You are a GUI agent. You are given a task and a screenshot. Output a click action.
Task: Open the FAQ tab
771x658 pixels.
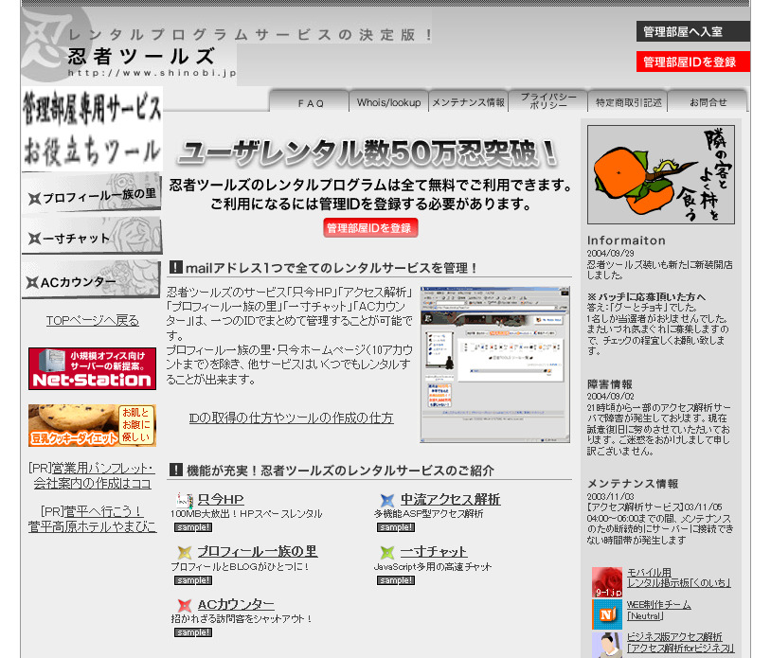(x=311, y=102)
